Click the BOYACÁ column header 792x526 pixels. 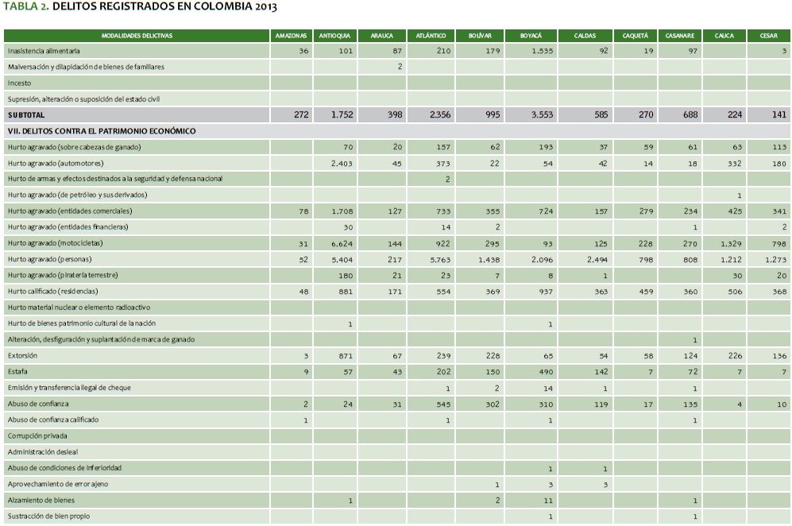point(531,36)
